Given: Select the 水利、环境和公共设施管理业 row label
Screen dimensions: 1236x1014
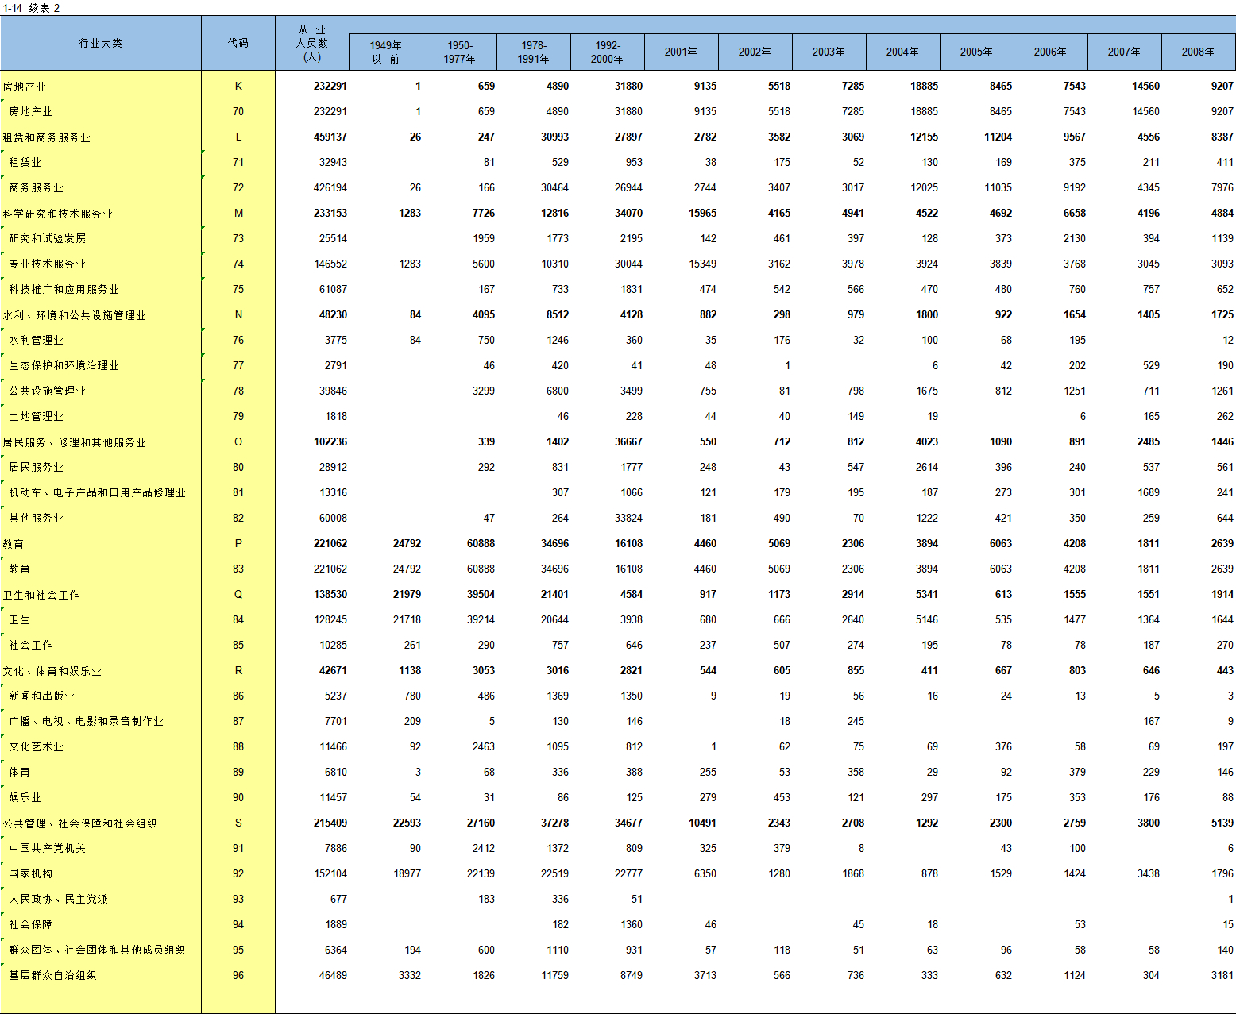Looking at the screenshot, I should (75, 315).
